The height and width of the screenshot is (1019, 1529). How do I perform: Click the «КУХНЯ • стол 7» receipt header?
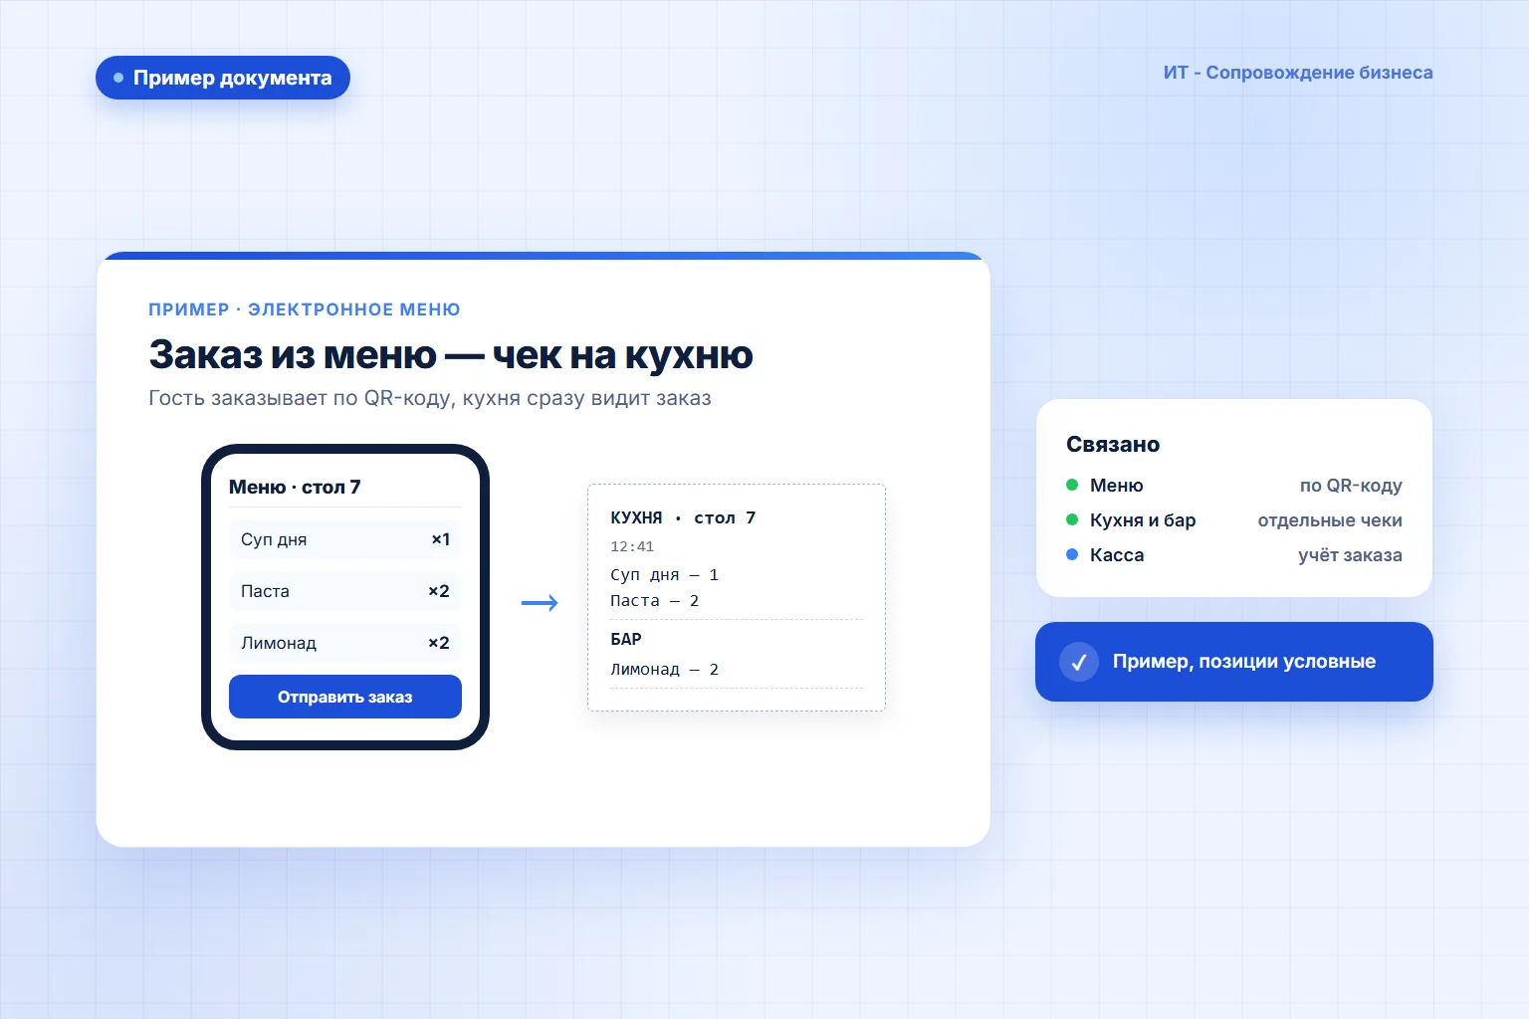(683, 517)
